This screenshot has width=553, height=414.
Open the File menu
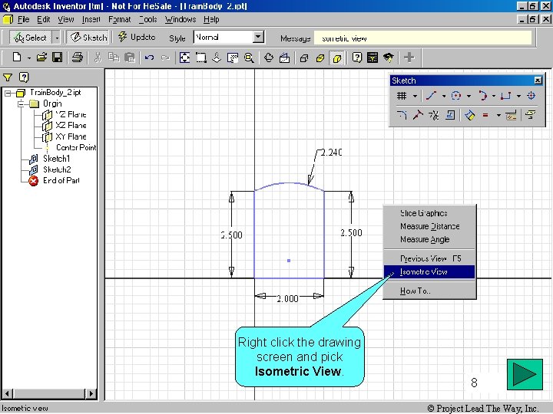pos(23,19)
